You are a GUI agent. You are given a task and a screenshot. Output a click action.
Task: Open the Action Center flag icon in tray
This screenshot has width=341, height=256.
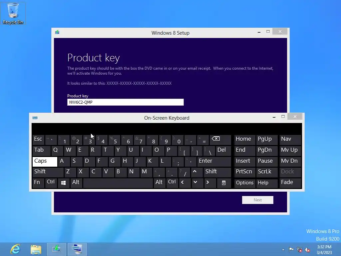(x=291, y=250)
